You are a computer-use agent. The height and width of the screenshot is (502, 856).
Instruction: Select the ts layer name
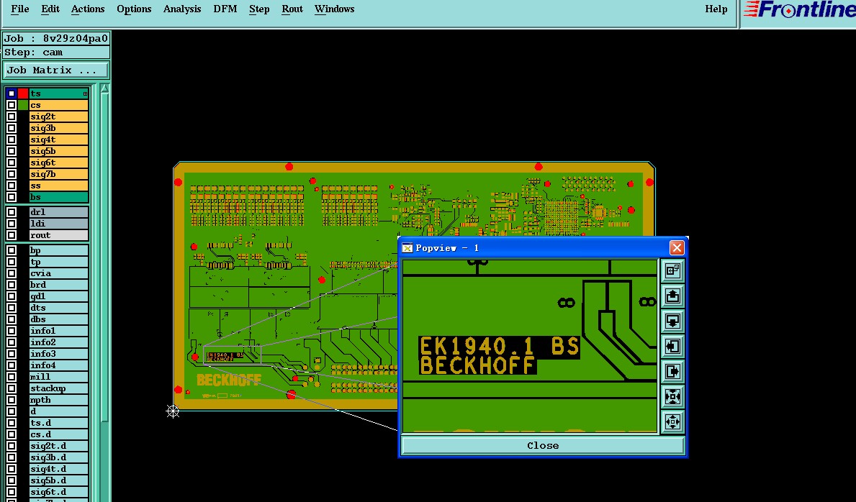(x=59, y=93)
